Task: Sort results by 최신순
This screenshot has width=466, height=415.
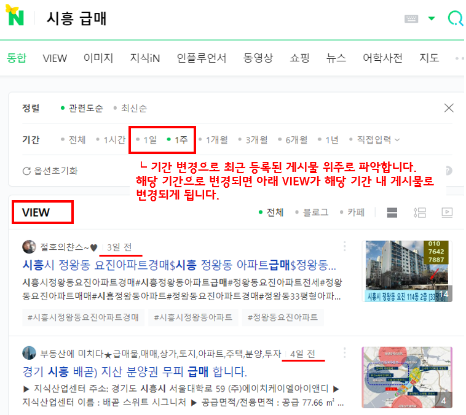Action: [130, 108]
